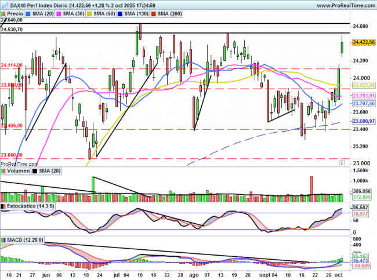Click the Volumen panel legend icon
Image resolution: width=377 pixels, height=280 pixels.
[x=4, y=172]
